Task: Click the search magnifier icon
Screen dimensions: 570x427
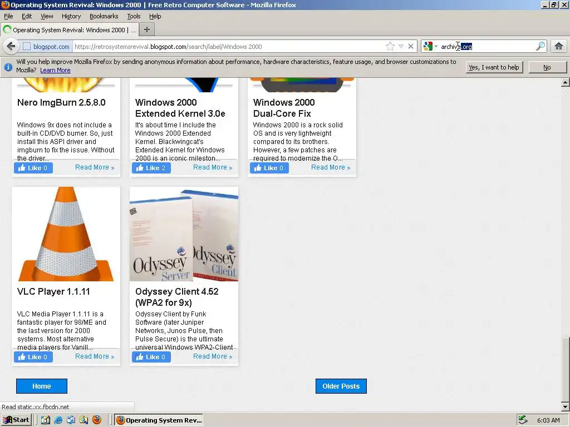Action: (x=540, y=46)
